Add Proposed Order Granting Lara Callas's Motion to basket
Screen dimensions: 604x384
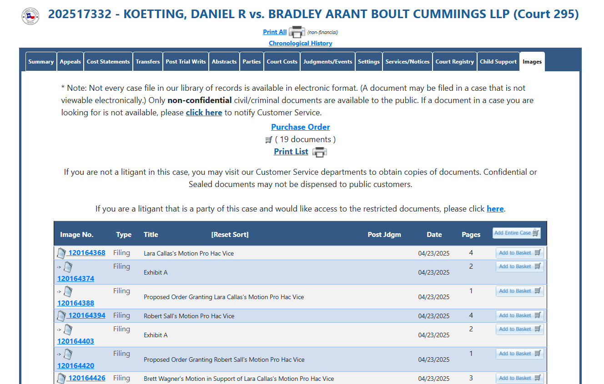520,291
